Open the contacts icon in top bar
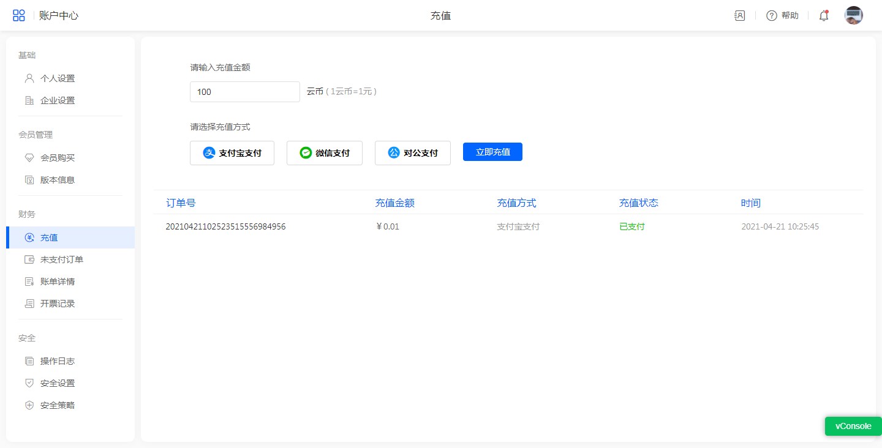The width and height of the screenshot is (882, 448). click(x=739, y=16)
